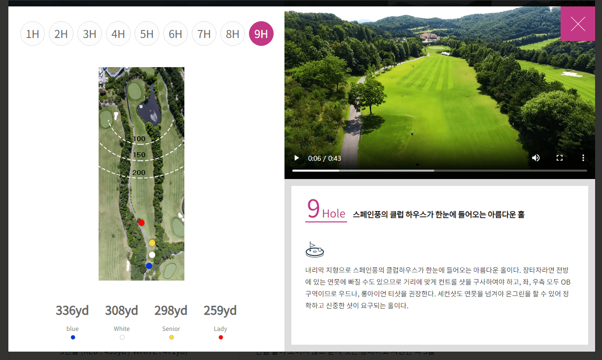Switch to the 5H hole tab

point(147,34)
